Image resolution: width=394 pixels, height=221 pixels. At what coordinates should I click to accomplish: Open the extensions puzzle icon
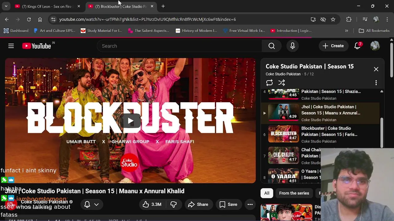[x=349, y=19]
